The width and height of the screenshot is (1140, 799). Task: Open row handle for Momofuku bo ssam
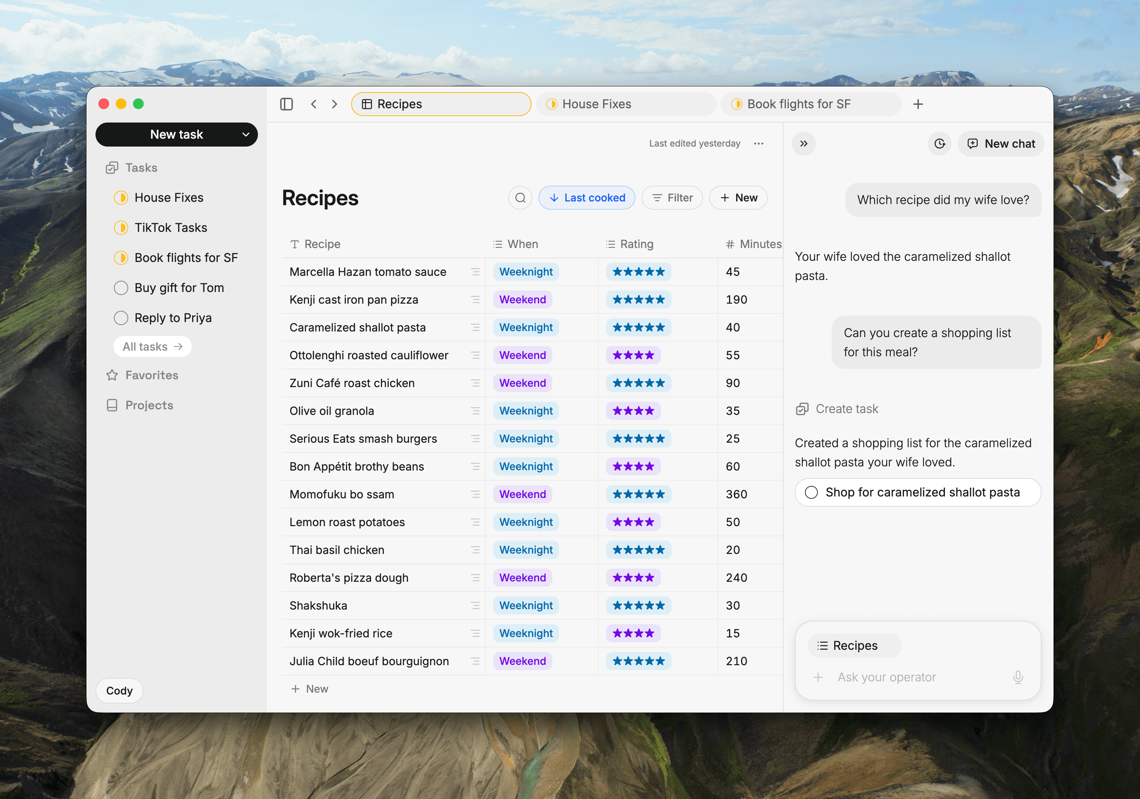476,494
